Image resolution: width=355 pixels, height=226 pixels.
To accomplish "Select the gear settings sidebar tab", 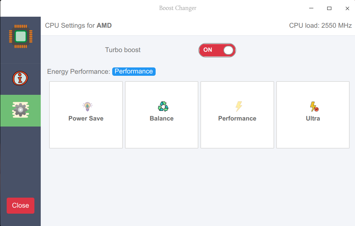I will tap(20, 110).
